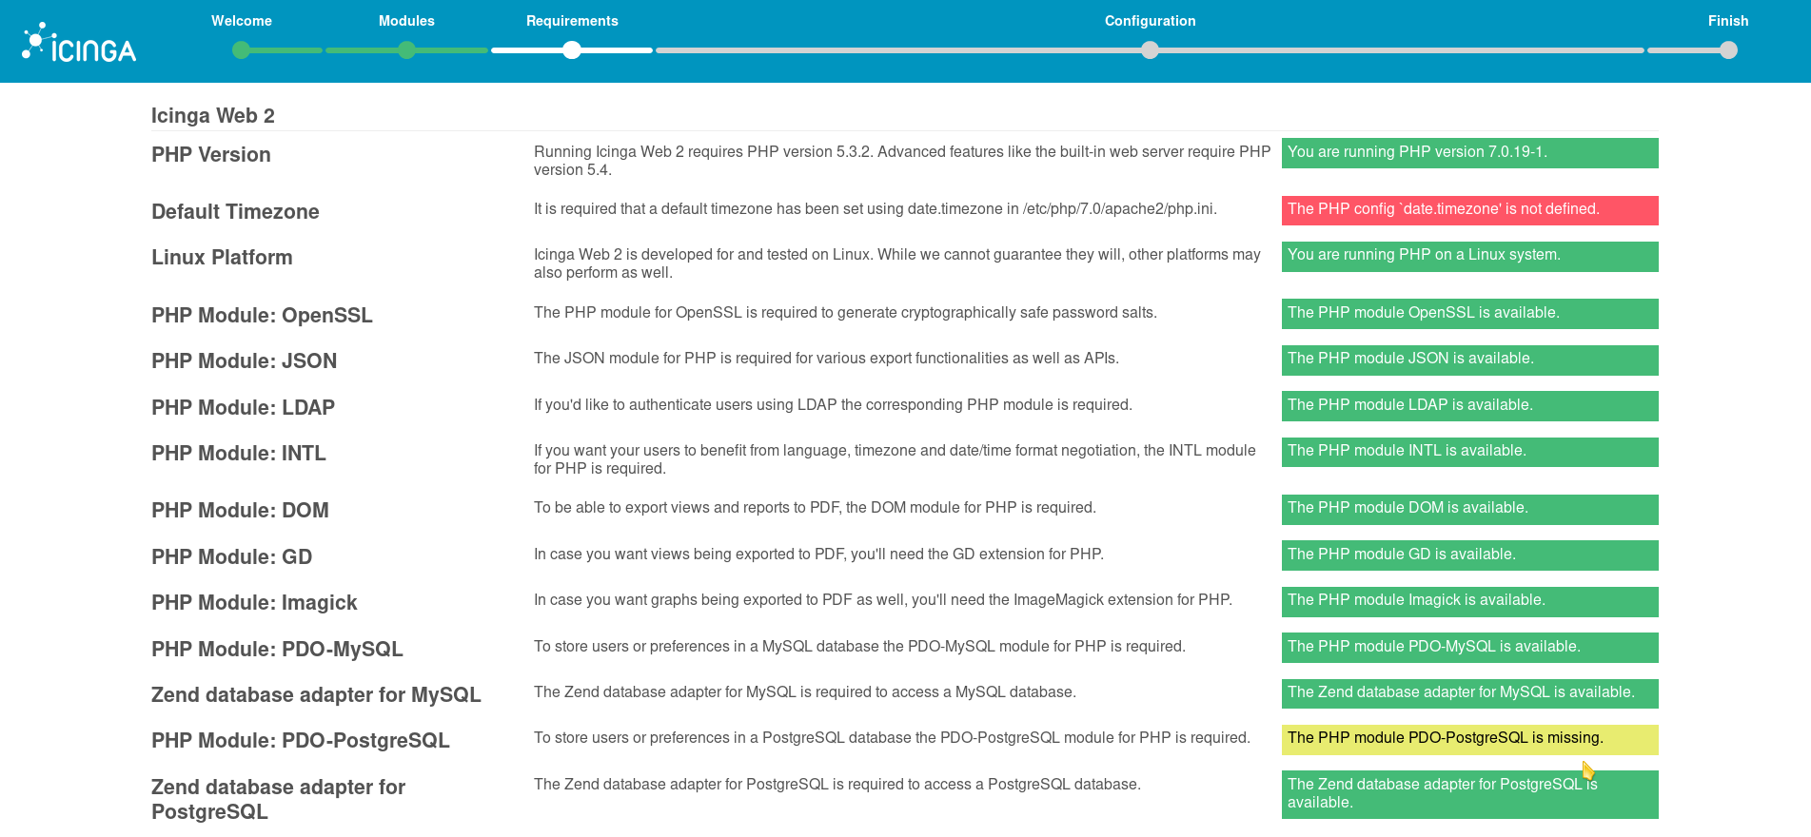
Task: Jump to the Modules step circle
Action: click(406, 50)
